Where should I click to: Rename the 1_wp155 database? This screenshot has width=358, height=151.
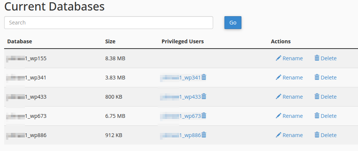pos(289,58)
